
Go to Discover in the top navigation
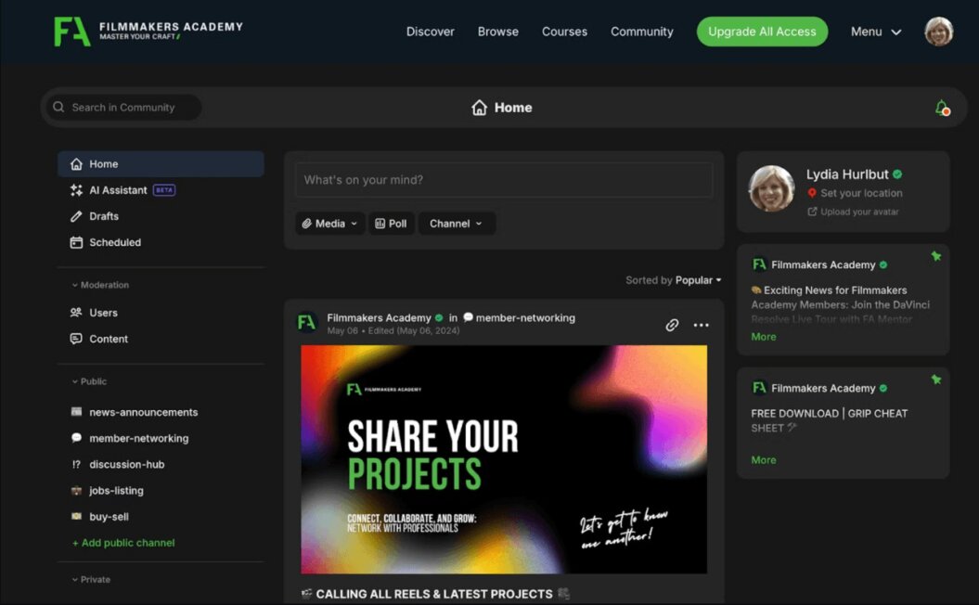[x=431, y=32]
